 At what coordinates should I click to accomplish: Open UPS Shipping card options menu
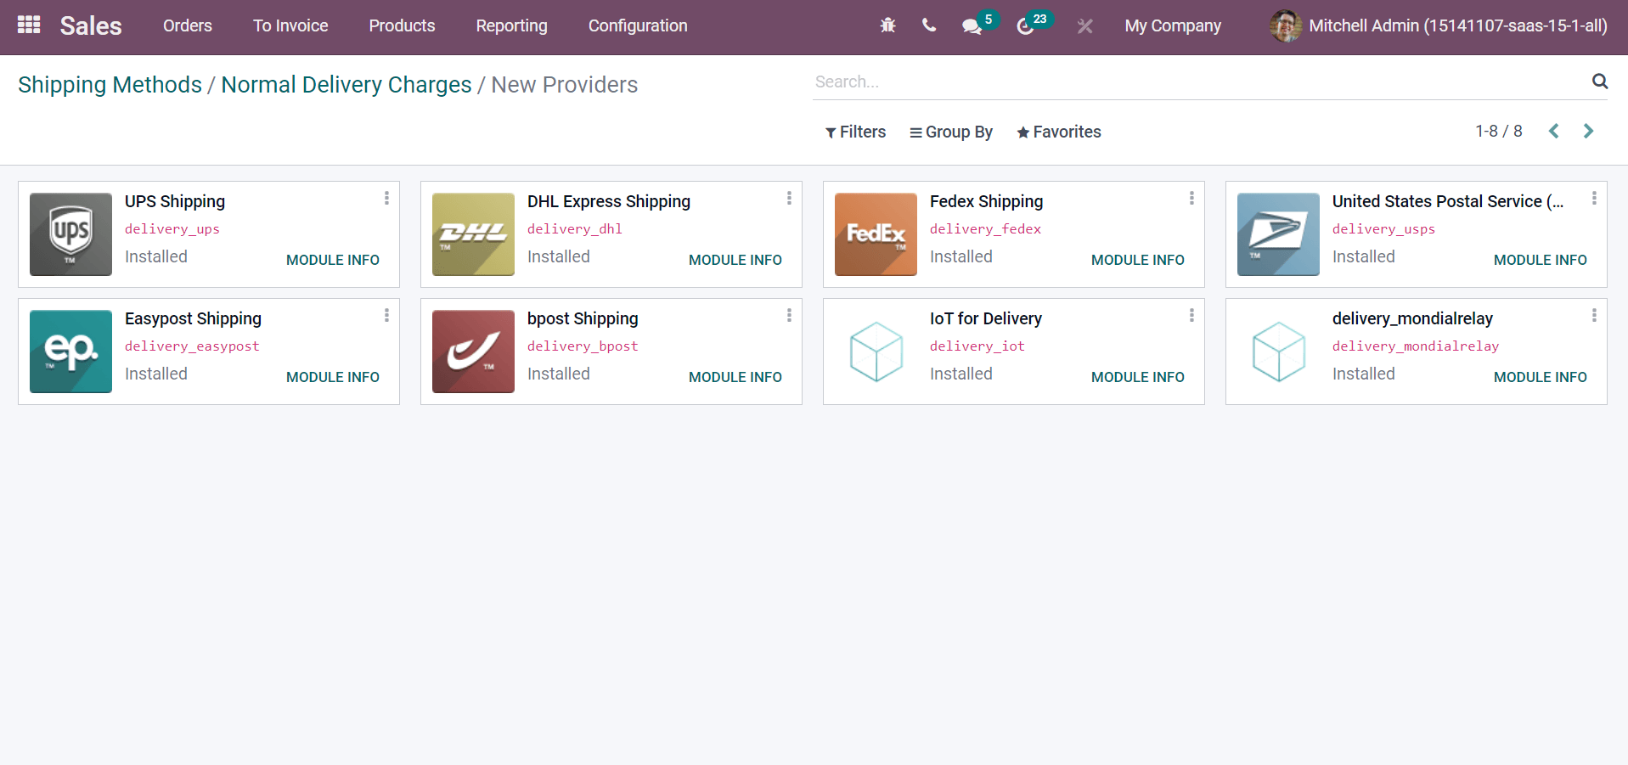(386, 198)
